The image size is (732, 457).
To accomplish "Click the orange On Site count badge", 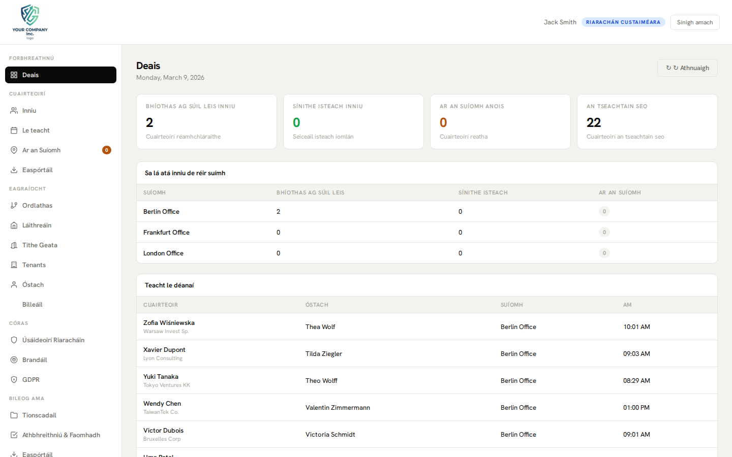I will [x=107, y=150].
